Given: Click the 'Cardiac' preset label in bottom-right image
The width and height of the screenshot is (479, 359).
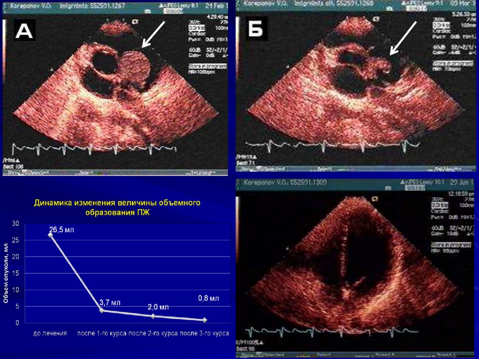Looking at the screenshot, I should [x=440, y=211].
